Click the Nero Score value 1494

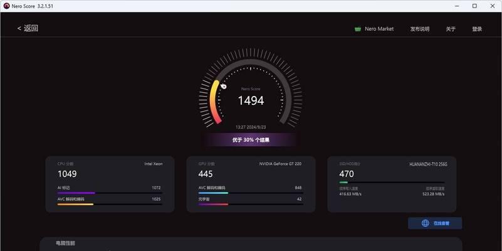pos(251,100)
